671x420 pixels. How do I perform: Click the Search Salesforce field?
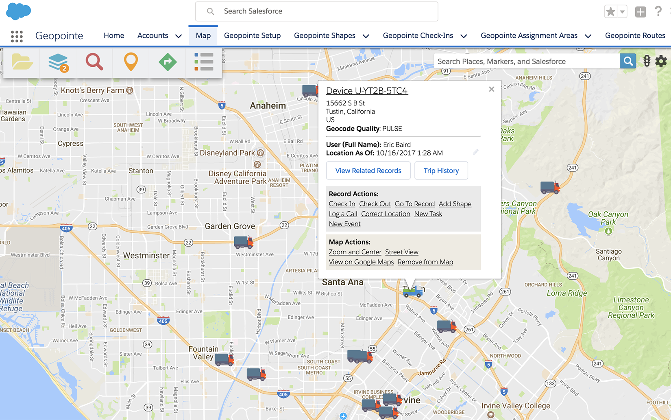(x=316, y=11)
